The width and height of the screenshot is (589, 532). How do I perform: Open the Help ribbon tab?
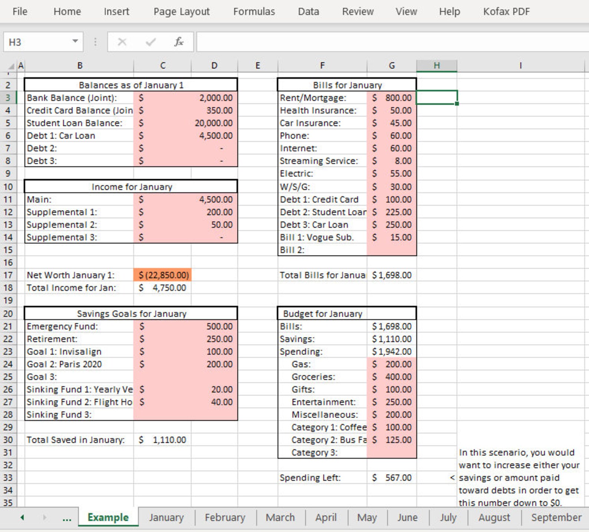click(x=450, y=11)
